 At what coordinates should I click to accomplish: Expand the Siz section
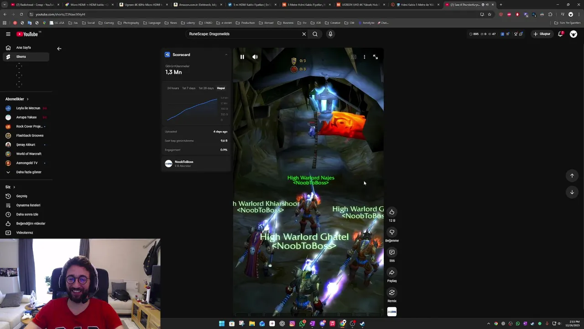(10, 187)
